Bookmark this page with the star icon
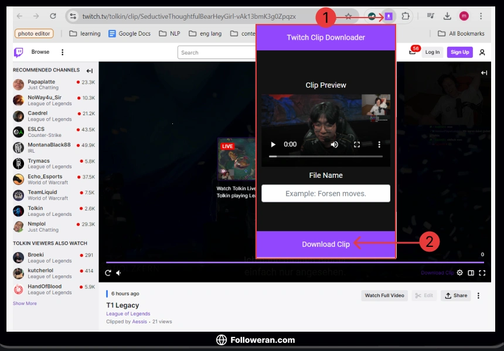This screenshot has width=504, height=351. pos(348,16)
